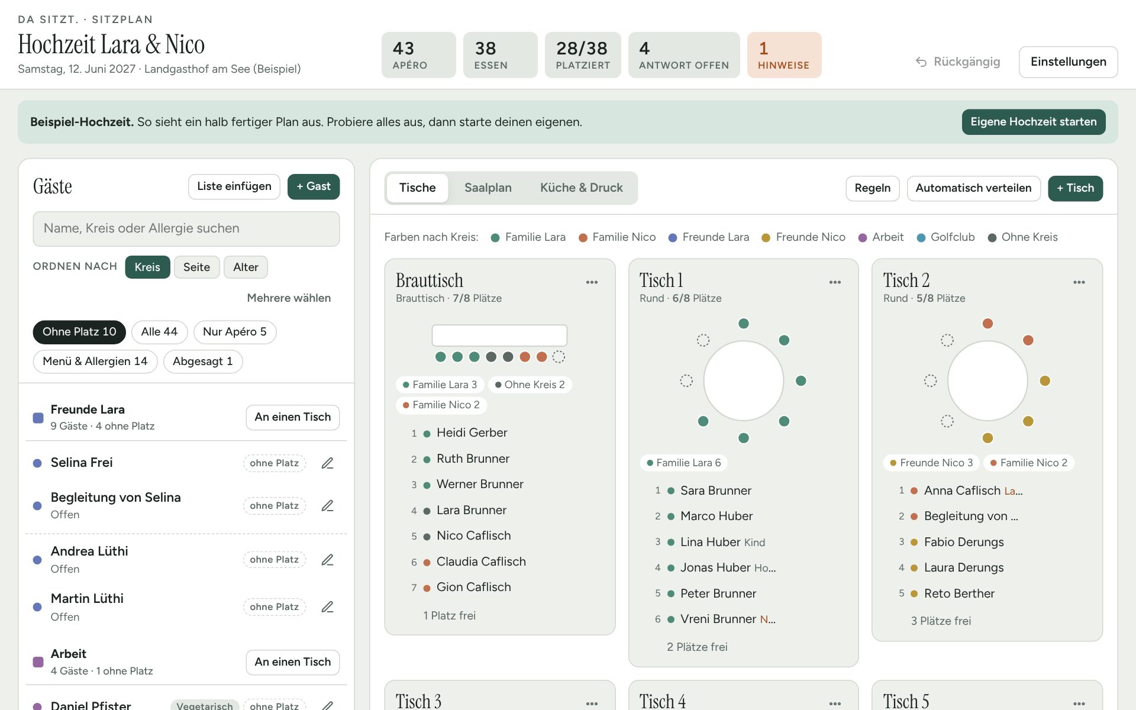
Task: Click Freunde Lara blue group swatch
Action: pyautogui.click(x=38, y=418)
